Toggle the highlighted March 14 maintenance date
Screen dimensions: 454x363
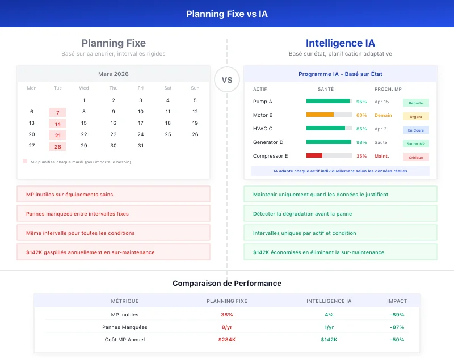[x=57, y=124]
